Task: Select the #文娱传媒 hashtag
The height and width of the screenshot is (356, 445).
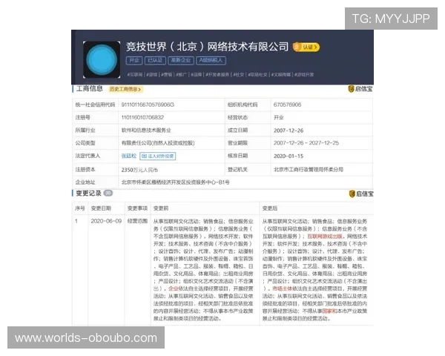Action: point(281,75)
